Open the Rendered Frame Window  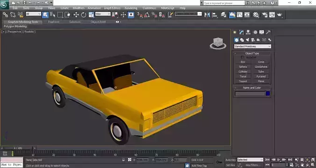click(272, 14)
